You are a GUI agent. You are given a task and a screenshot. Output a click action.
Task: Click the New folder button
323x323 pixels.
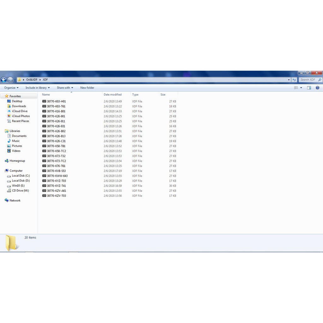click(x=87, y=88)
